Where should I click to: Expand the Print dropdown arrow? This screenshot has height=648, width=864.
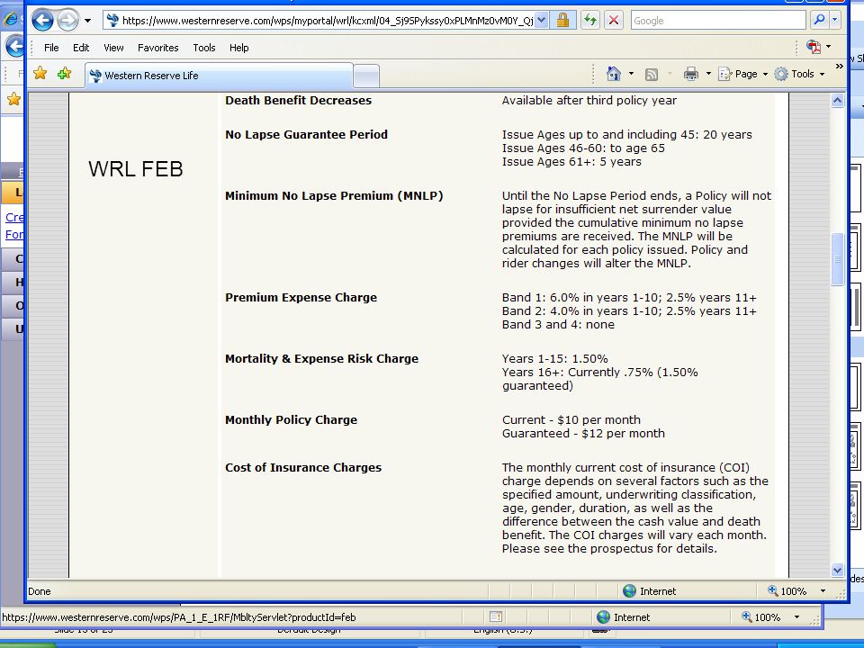708,74
